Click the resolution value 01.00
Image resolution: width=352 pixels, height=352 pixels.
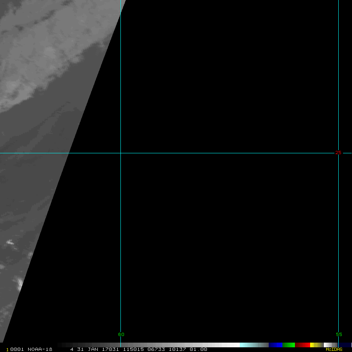coord(198,349)
